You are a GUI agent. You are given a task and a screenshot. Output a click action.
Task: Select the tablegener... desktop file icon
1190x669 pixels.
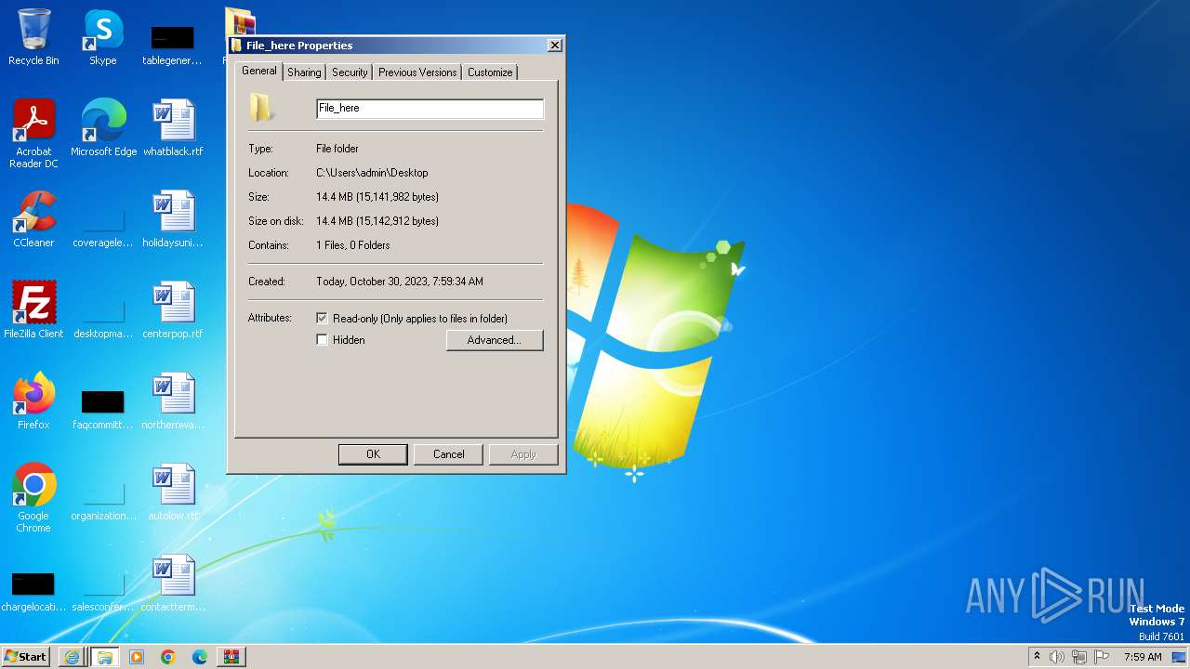pos(172,45)
